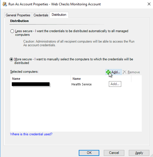The image size is (153, 157).
Task: Click the Cancel button
Action: pyautogui.click(x=114, y=153)
